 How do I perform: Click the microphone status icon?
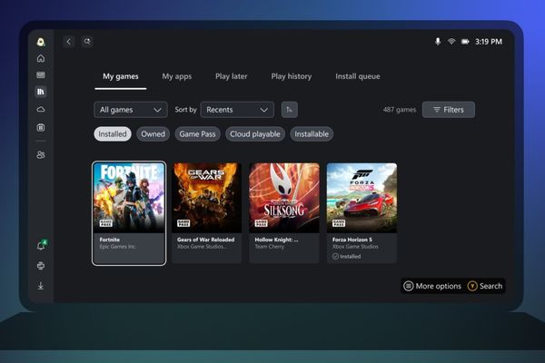pos(438,42)
